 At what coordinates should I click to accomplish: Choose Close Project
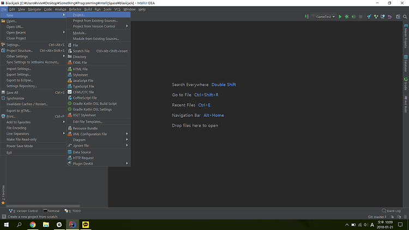coord(33,38)
